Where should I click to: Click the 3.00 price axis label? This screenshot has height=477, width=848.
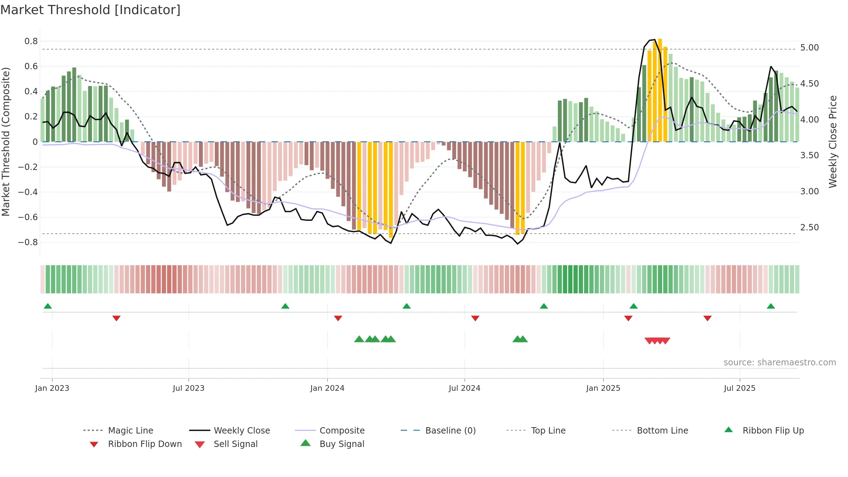tap(809, 192)
